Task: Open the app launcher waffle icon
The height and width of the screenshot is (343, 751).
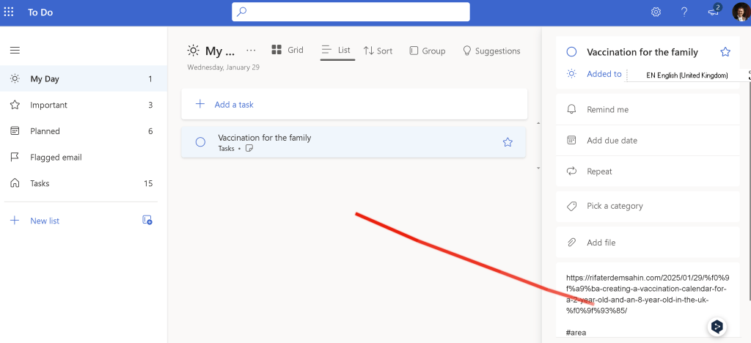Action: [9, 12]
